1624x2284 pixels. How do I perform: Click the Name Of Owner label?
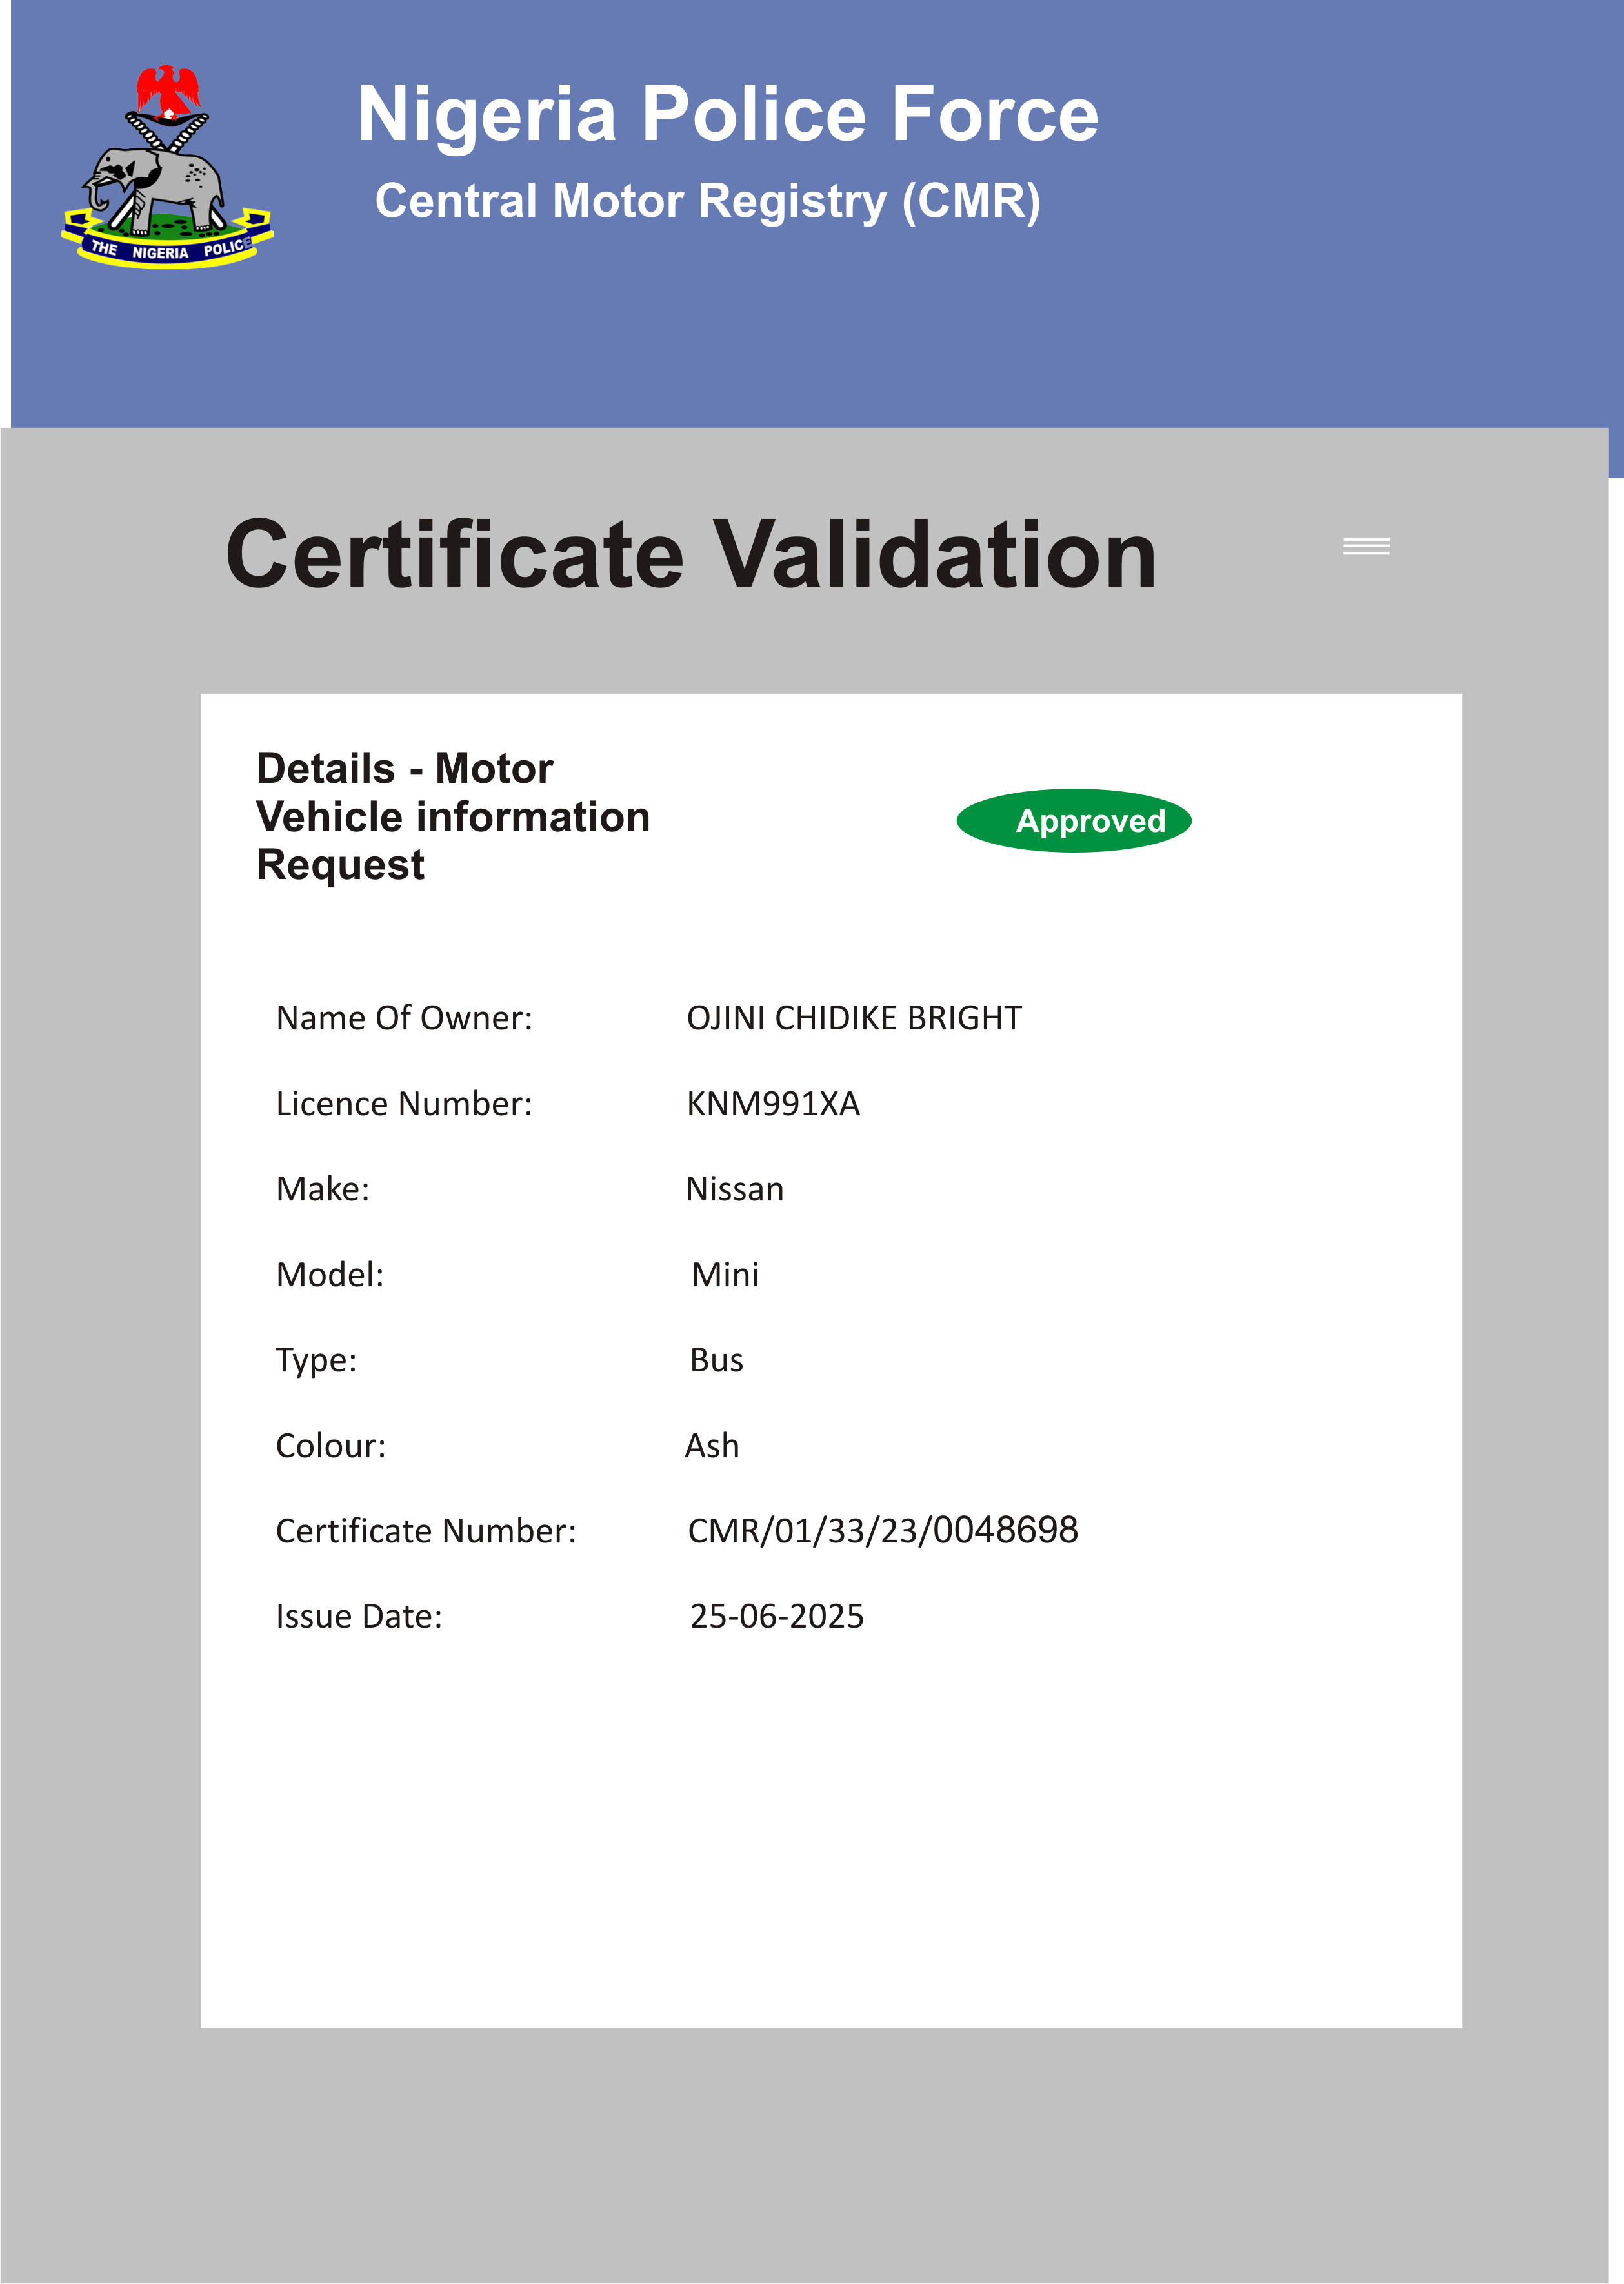404,1018
